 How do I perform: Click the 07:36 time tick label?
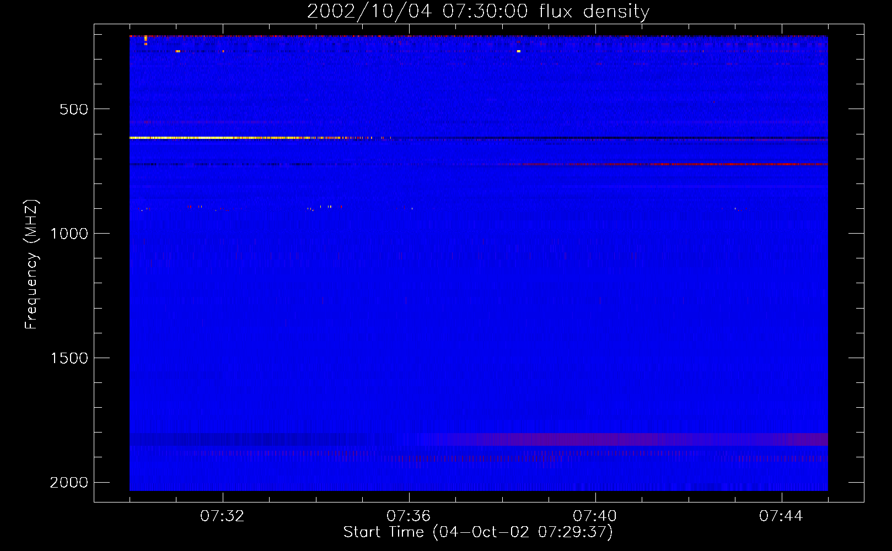pyautogui.click(x=409, y=516)
